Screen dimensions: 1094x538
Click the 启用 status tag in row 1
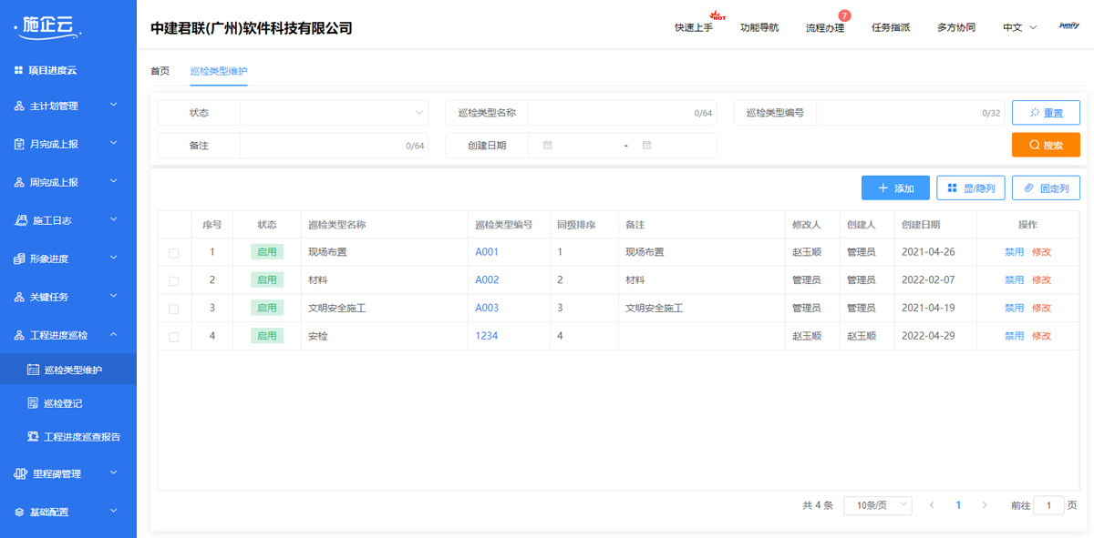[x=267, y=252]
